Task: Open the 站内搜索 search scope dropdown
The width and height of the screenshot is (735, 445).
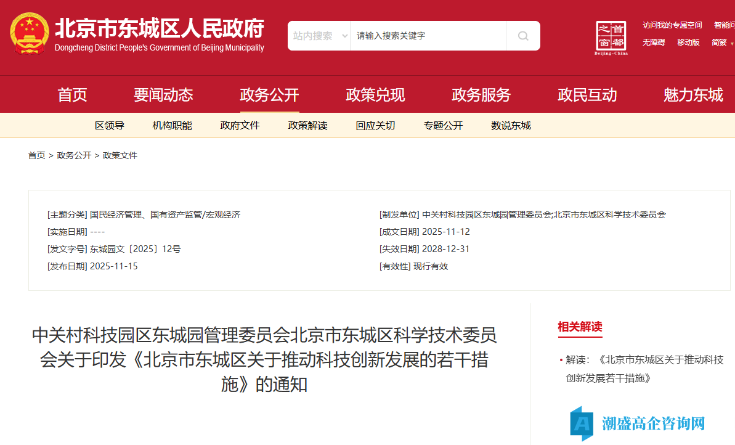Action: [319, 35]
